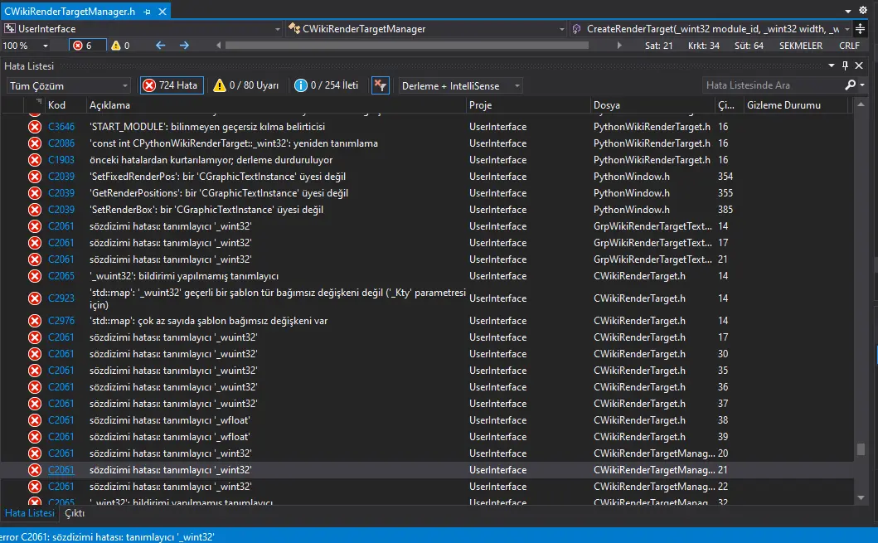Expand the Derleme + IntelliSense dropdown
878x543 pixels.
pos(460,85)
